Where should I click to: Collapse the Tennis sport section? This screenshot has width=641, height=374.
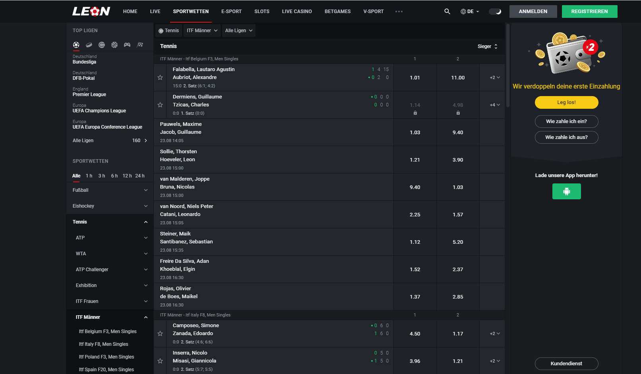(110, 222)
